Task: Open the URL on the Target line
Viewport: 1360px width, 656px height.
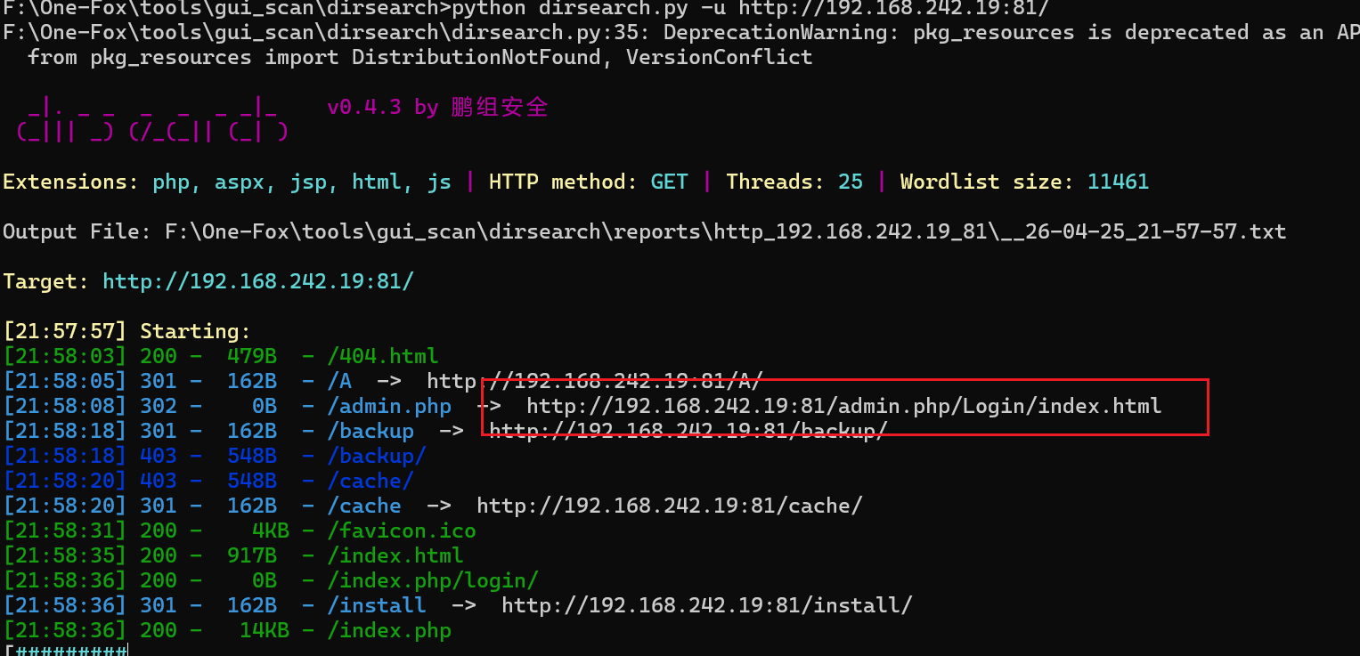Action: (258, 281)
